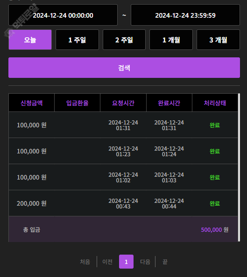Choose the 3 개월 period filter
Screen dimensions: 247x277
pyautogui.click(x=218, y=40)
